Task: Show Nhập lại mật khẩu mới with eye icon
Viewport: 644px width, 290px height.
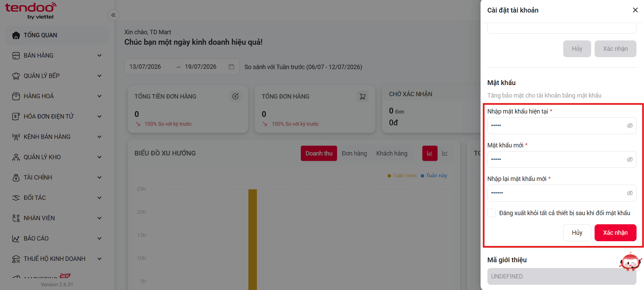Action: 630,193
